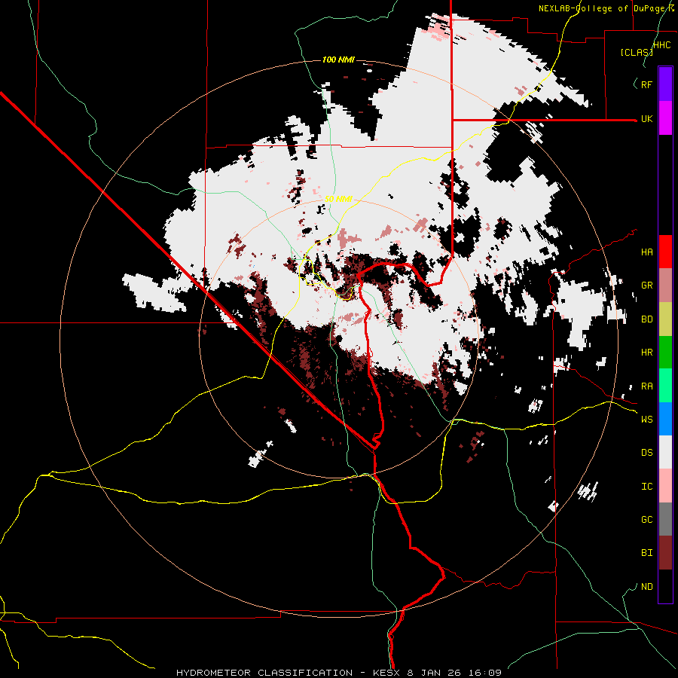Click the brown BI legend swatch
The height and width of the screenshot is (678, 678).
[665, 553]
